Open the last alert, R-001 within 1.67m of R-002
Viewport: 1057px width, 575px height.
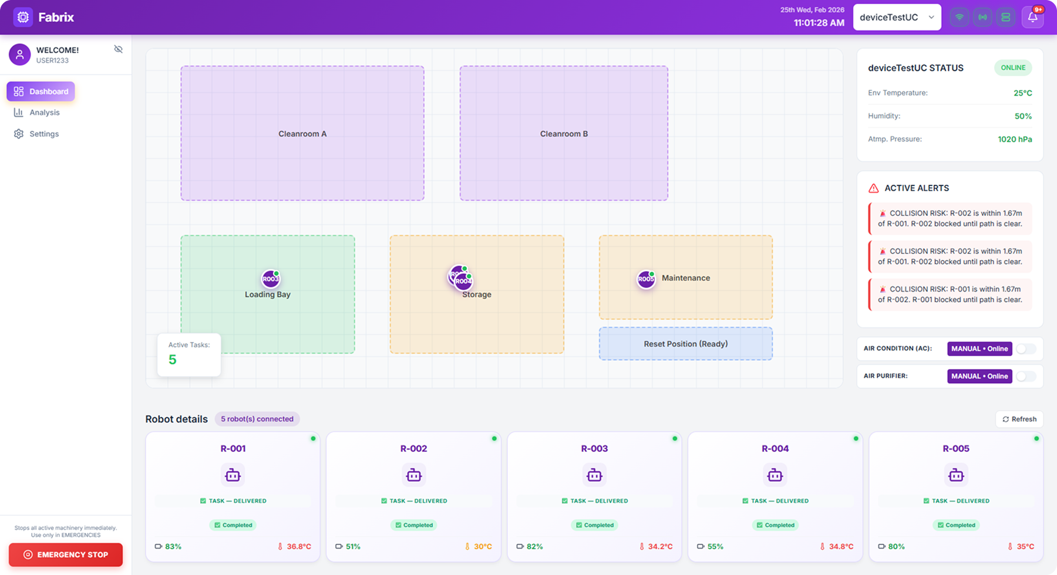coord(950,294)
